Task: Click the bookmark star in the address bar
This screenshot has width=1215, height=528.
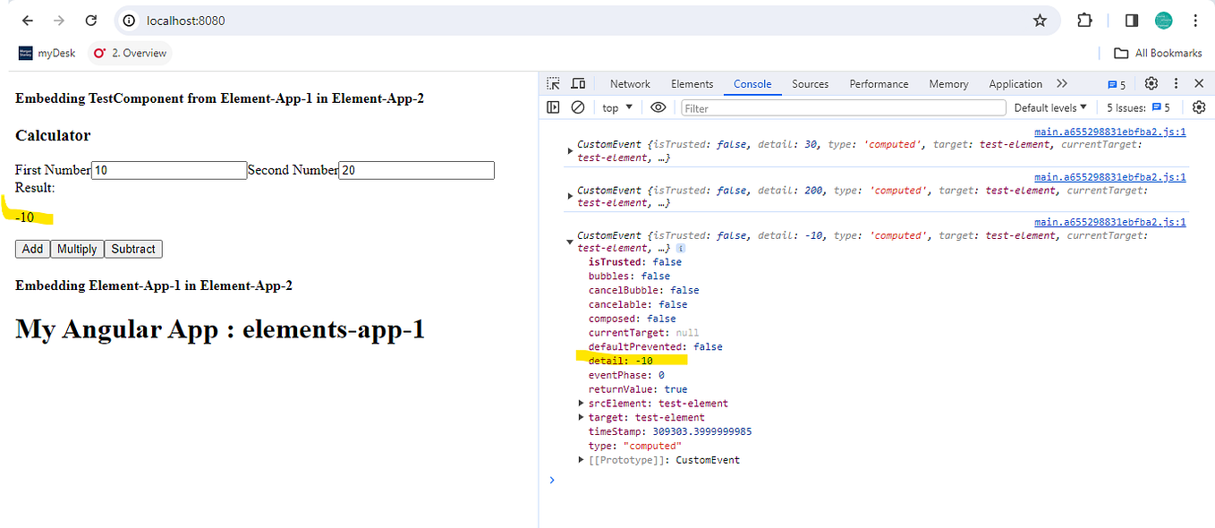Action: tap(1040, 20)
